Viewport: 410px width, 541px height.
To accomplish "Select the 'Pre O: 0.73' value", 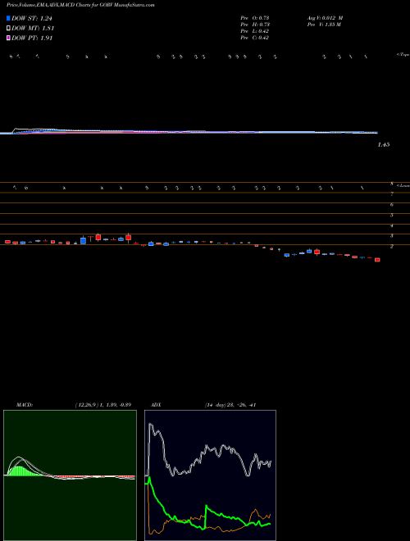I will coord(255,18).
